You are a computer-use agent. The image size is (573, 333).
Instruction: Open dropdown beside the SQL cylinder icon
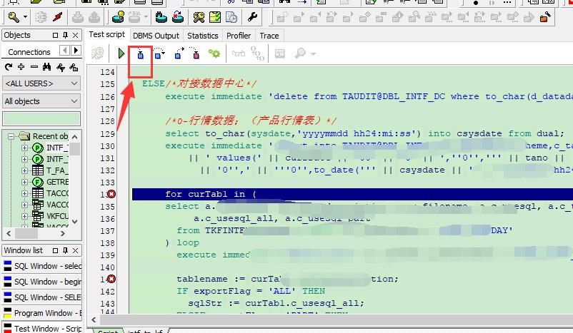pyautogui.click(x=146, y=17)
